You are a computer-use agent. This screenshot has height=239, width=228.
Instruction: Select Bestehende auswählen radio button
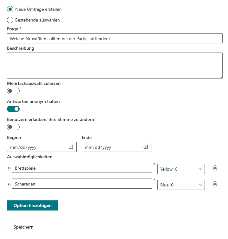tap(10, 20)
